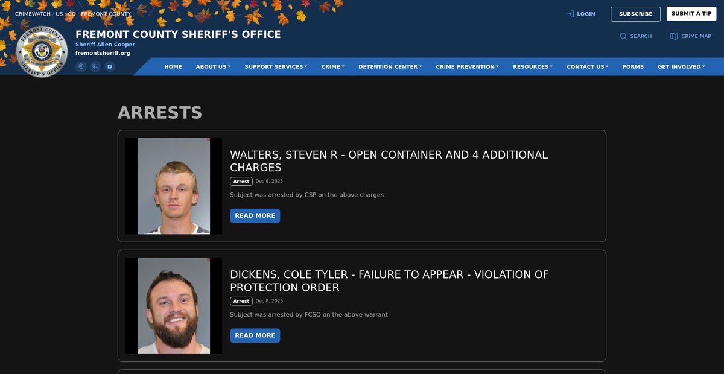Click the US breadcrumb link
Image resolution: width=724 pixels, height=374 pixels.
coord(59,14)
